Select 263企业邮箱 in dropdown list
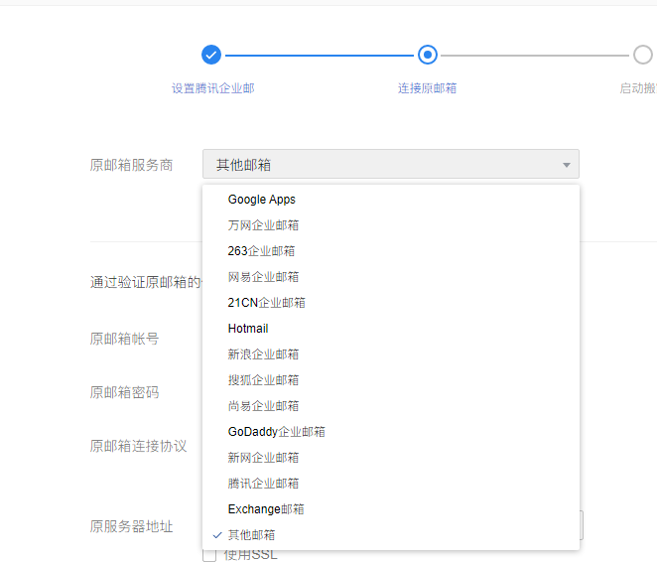 261,251
